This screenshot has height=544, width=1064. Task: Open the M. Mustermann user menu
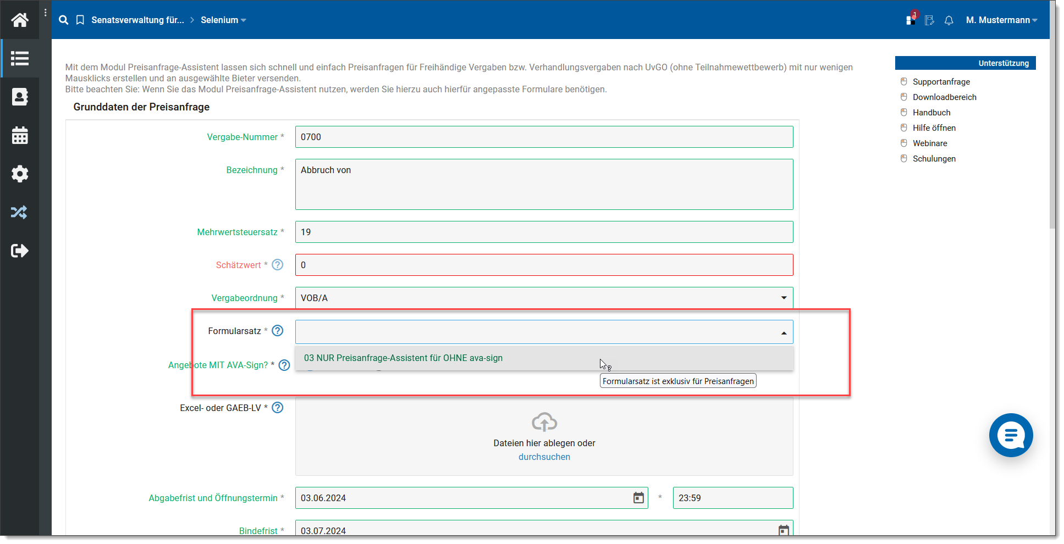pos(1001,20)
